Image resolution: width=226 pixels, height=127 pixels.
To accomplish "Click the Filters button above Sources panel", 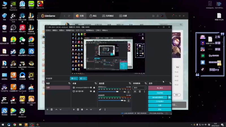I will [83, 78].
